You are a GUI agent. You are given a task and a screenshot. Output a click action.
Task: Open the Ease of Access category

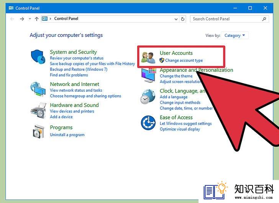click(x=176, y=117)
